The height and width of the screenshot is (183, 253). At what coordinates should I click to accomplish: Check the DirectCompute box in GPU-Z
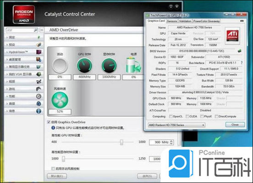(216, 116)
